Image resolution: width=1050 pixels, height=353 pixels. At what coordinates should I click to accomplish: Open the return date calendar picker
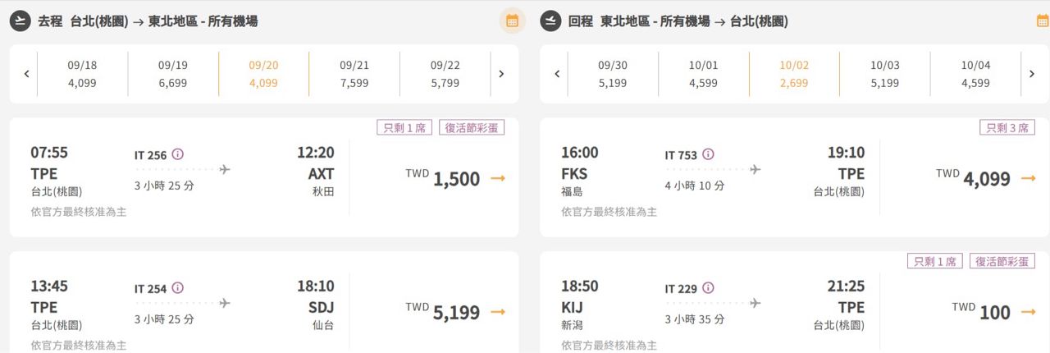[x=1042, y=21]
